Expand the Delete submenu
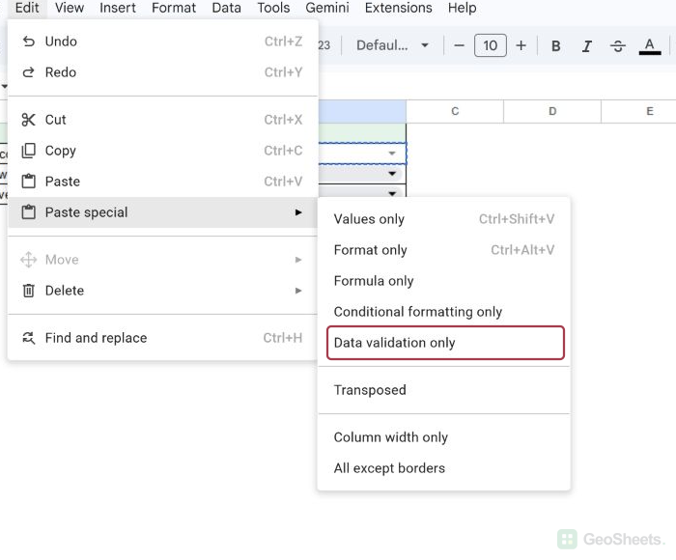Image resolution: width=676 pixels, height=560 pixels. (x=162, y=291)
